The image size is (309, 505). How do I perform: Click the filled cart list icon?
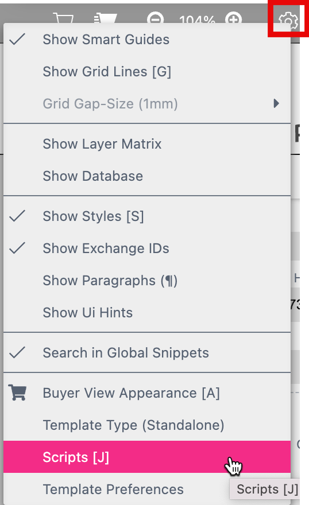click(x=105, y=18)
